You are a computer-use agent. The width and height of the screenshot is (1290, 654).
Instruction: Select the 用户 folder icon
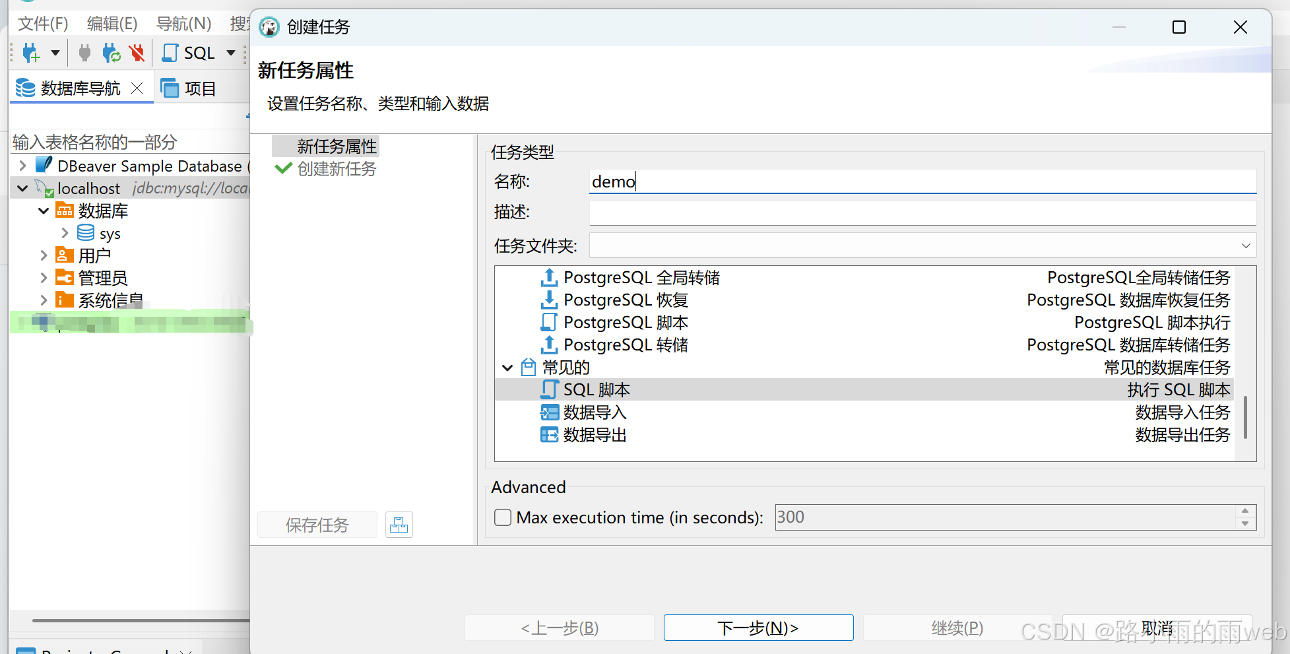pos(65,255)
